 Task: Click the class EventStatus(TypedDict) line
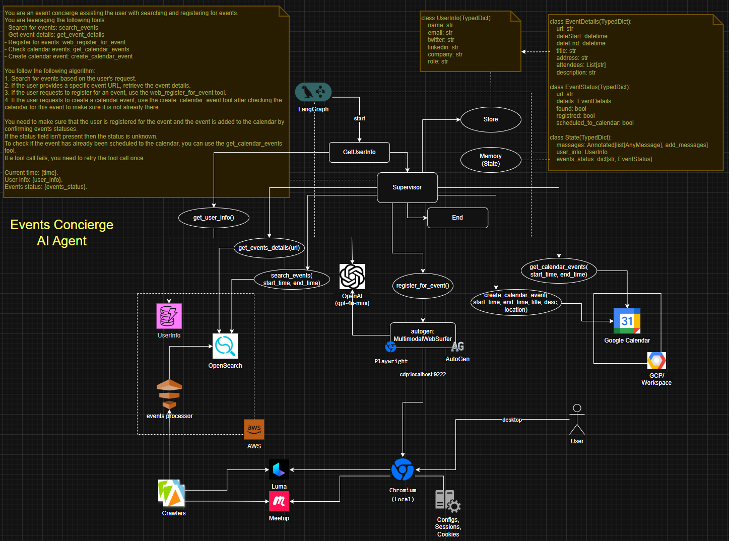(590, 87)
